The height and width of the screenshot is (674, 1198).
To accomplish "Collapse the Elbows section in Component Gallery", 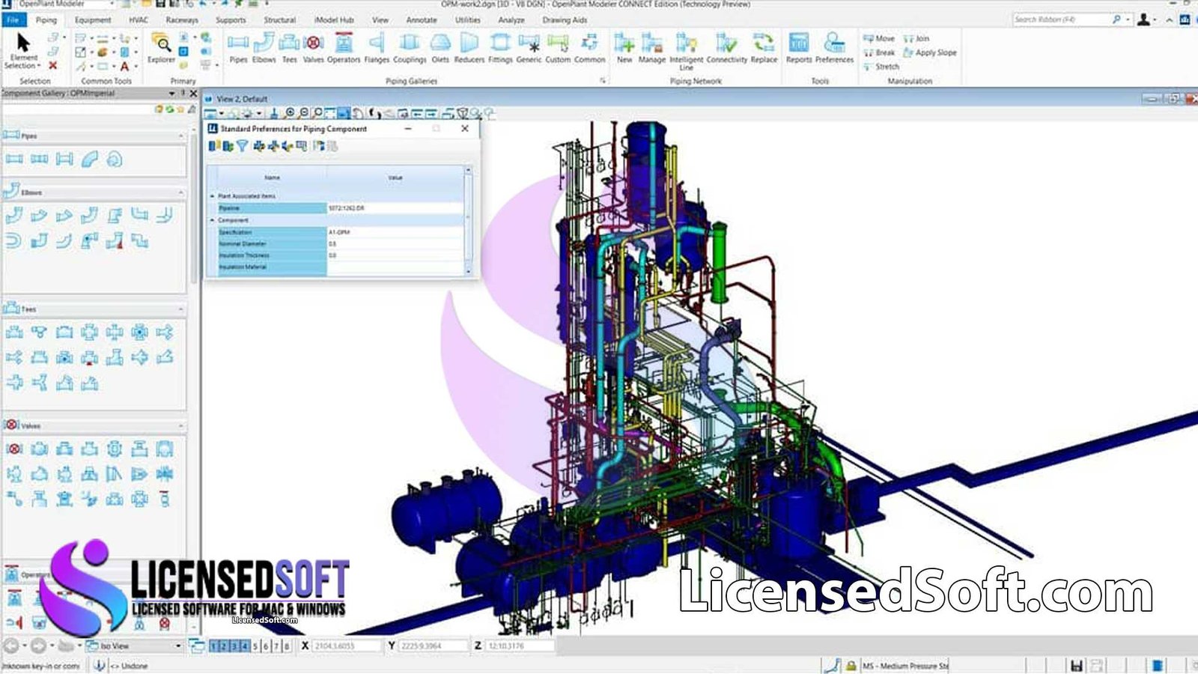I will (x=180, y=193).
